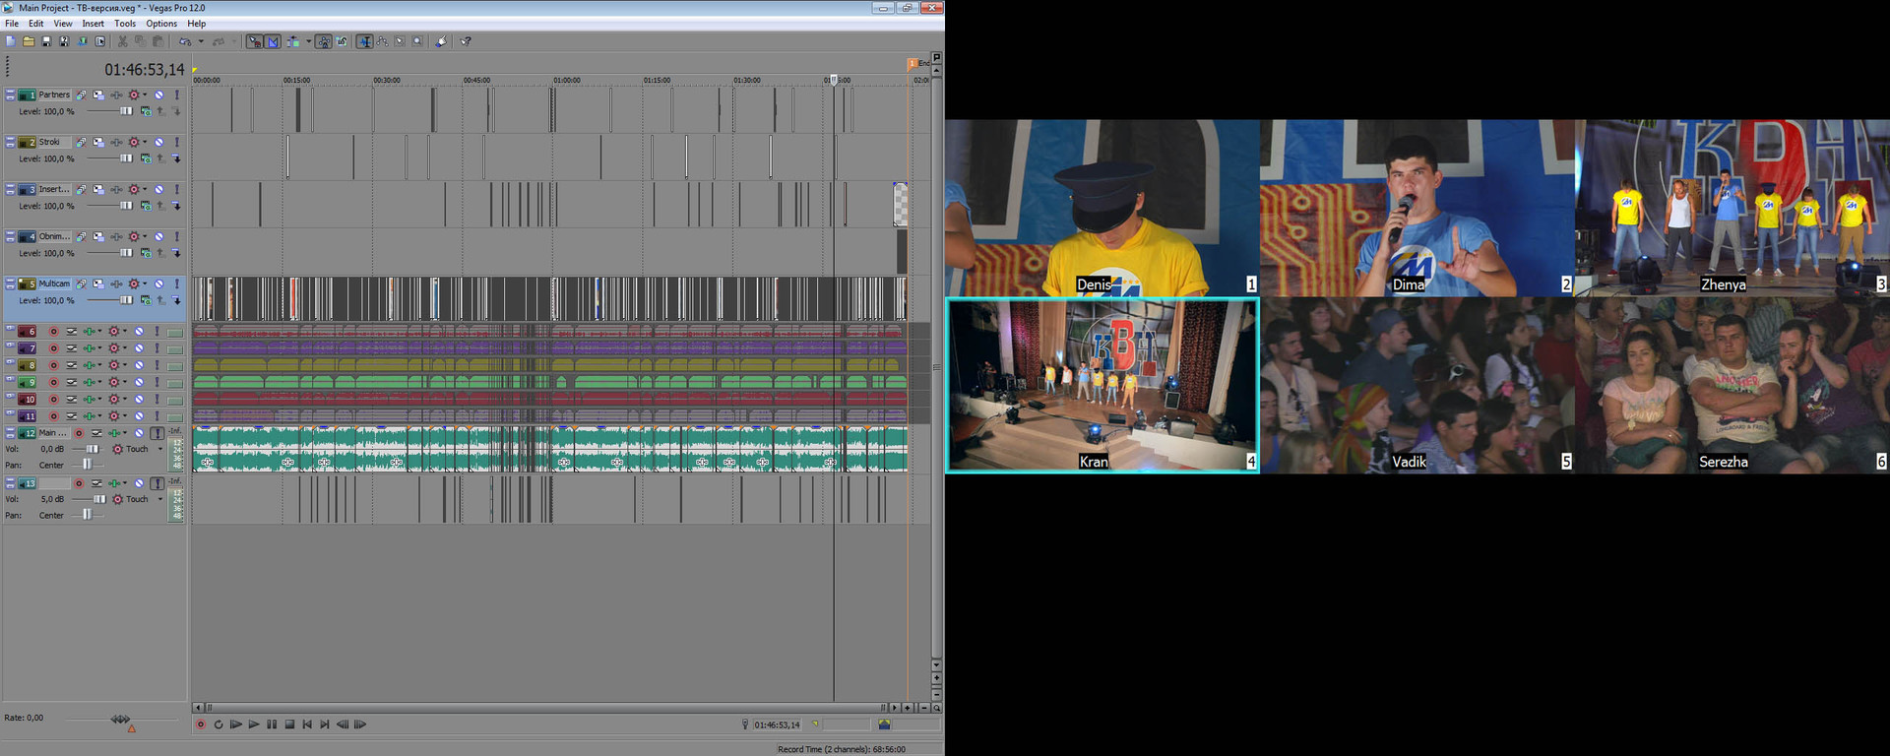Viewport: 1890px width, 756px height.
Task: Open the Undo history dropdown arrow
Action: click(x=201, y=41)
